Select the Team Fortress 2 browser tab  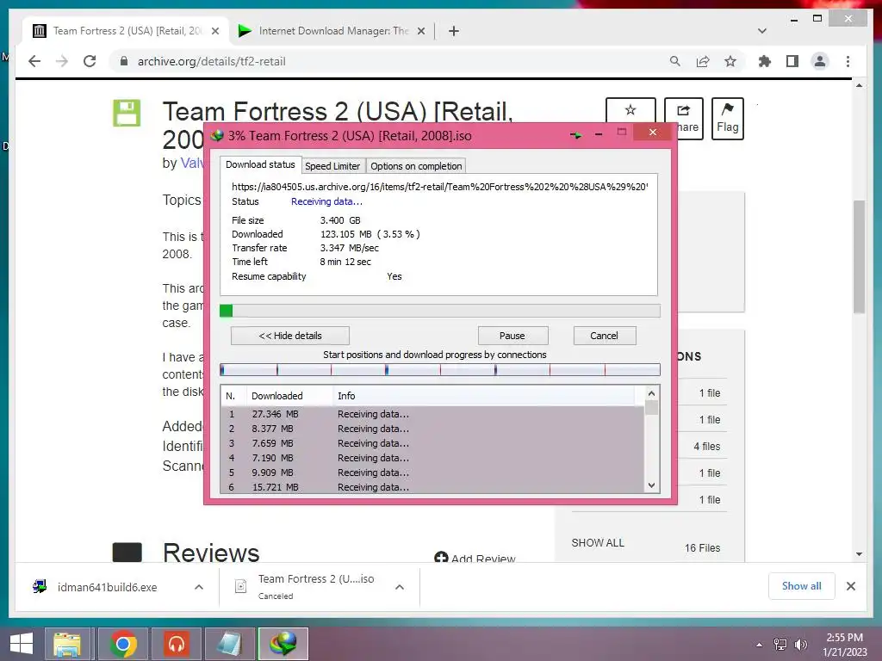pyautogui.click(x=127, y=31)
